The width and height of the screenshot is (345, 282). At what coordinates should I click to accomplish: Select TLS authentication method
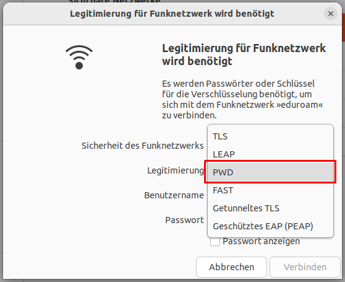pyautogui.click(x=270, y=136)
